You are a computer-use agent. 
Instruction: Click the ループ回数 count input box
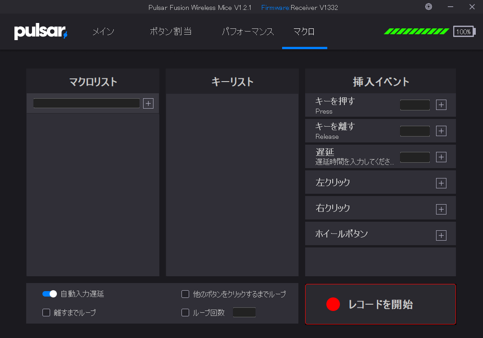pyautogui.click(x=244, y=312)
